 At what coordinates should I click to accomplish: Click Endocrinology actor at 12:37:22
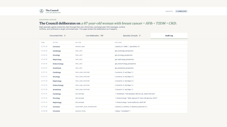pyautogui.click(x=58, y=85)
